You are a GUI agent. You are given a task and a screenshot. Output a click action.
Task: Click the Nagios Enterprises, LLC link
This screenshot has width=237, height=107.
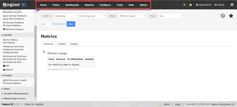click(223, 104)
